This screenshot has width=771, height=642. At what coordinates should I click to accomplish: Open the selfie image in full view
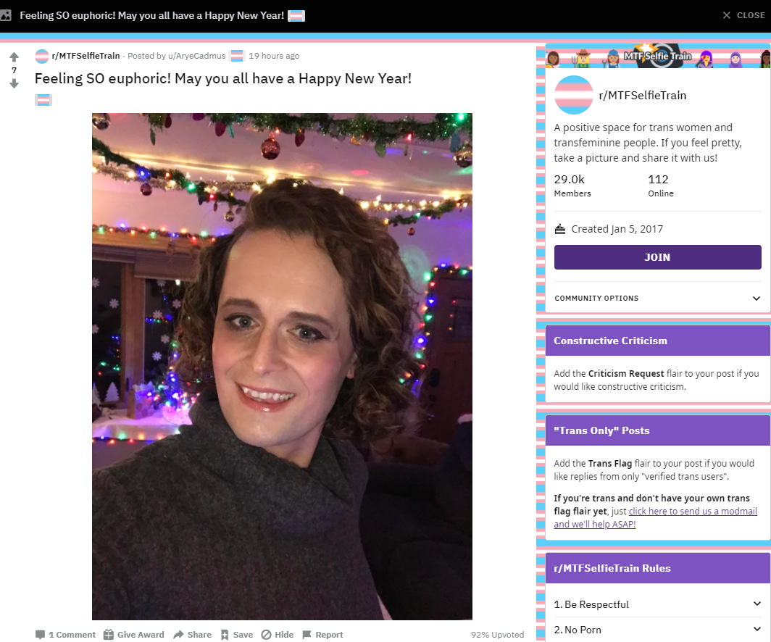[x=282, y=366]
